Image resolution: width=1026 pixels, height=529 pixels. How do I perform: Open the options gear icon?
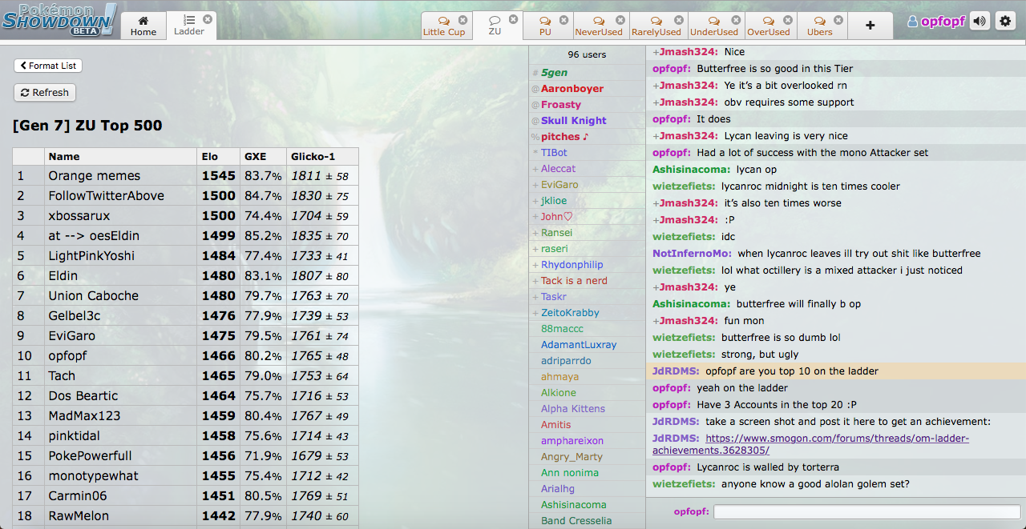[x=1005, y=22]
